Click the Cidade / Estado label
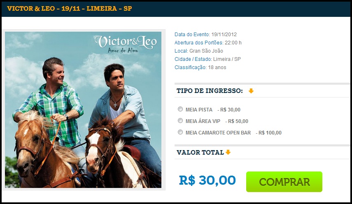The image size is (352, 204). tap(193, 59)
